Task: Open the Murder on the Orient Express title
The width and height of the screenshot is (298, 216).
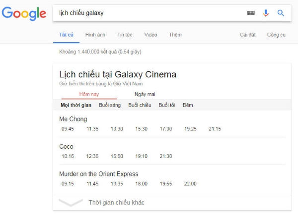Action: click(x=98, y=174)
